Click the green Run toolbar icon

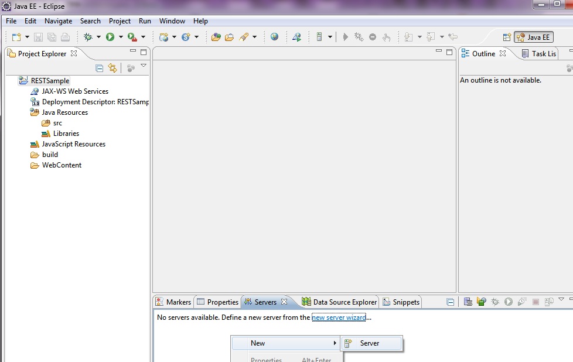point(110,37)
